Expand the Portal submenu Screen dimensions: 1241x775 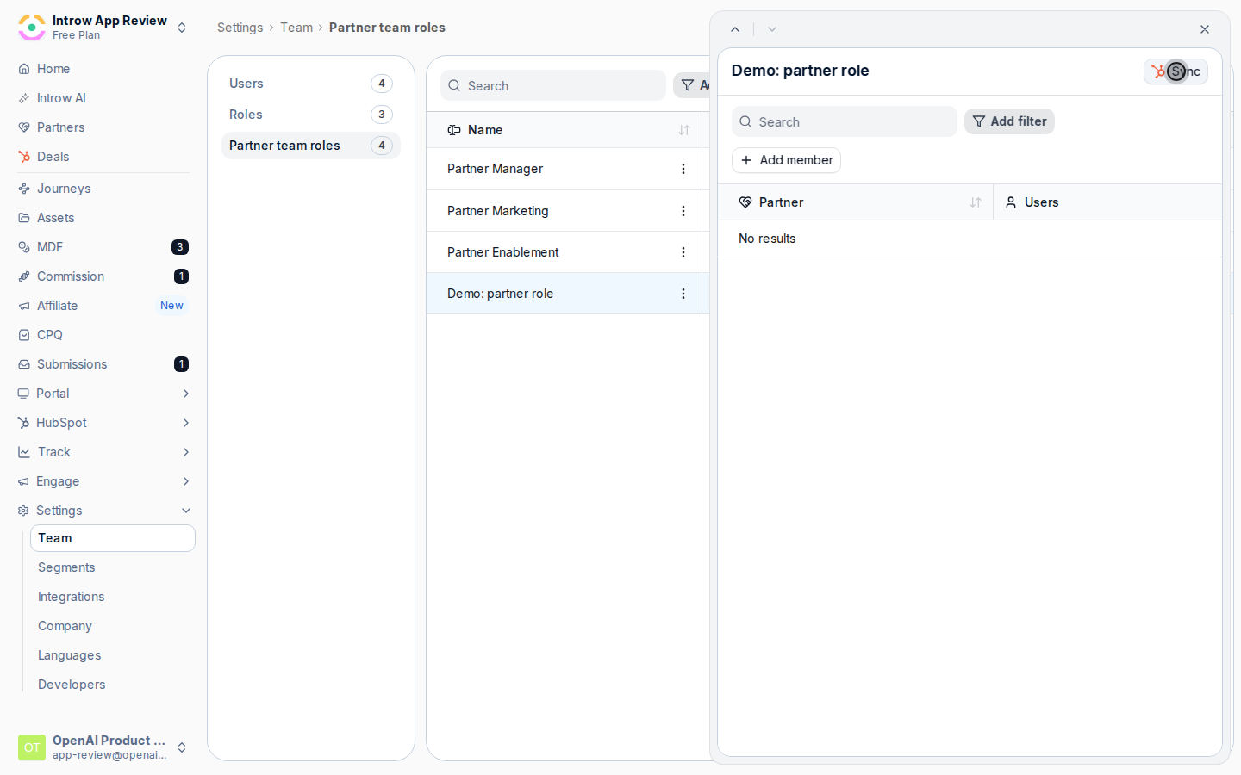point(186,394)
